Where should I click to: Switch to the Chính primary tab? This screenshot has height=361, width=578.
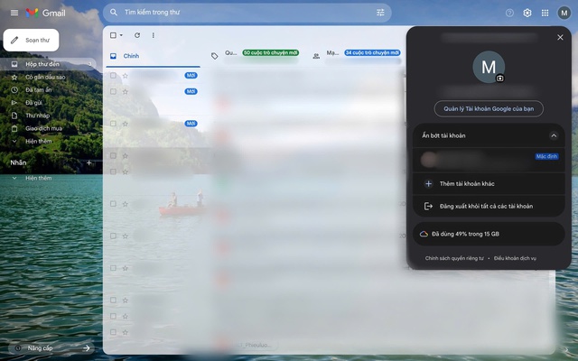(153, 56)
